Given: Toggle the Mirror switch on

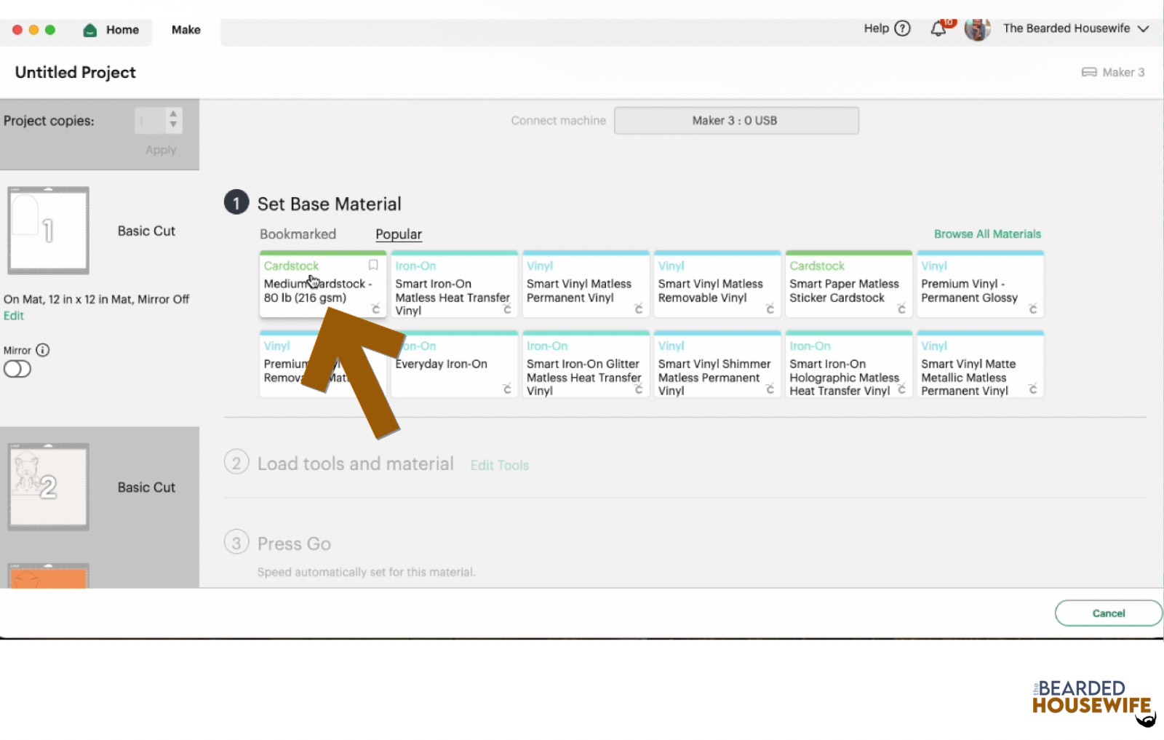Looking at the screenshot, I should pos(17,369).
